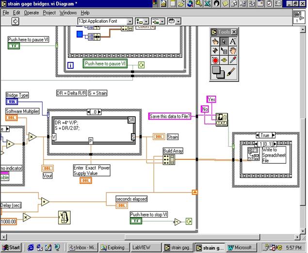The image size is (308, 253).
Task: Open the Operate menu
Action: coord(32,13)
